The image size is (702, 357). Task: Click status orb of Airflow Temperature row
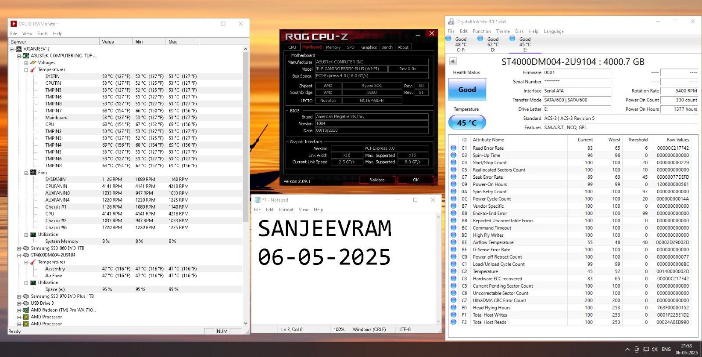pos(454,242)
